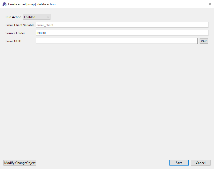Click the Email UUID label

[x=13, y=41]
